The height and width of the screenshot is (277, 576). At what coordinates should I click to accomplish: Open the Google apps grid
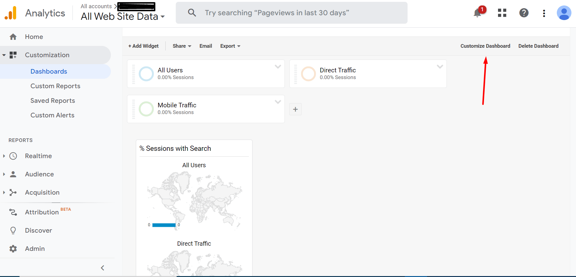click(x=502, y=13)
